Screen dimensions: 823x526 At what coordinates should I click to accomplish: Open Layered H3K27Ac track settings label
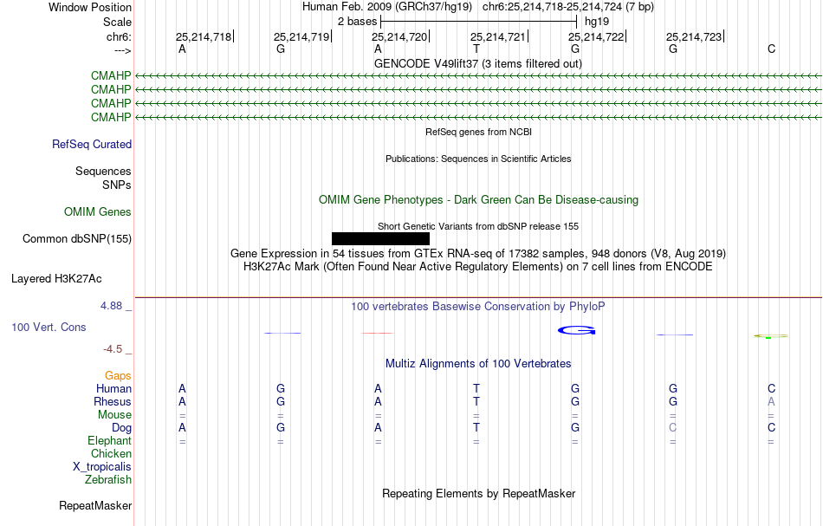56,279
